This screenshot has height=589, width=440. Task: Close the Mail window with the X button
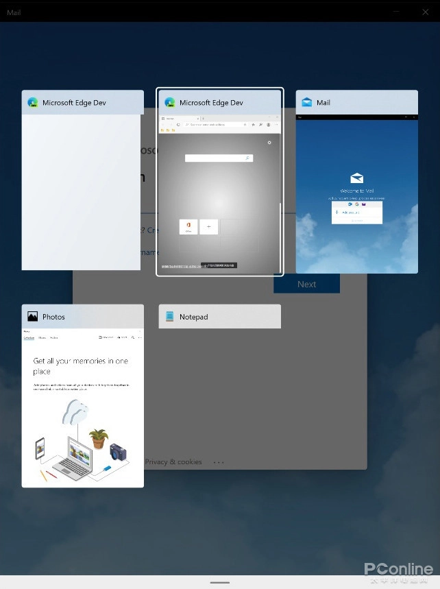426,12
